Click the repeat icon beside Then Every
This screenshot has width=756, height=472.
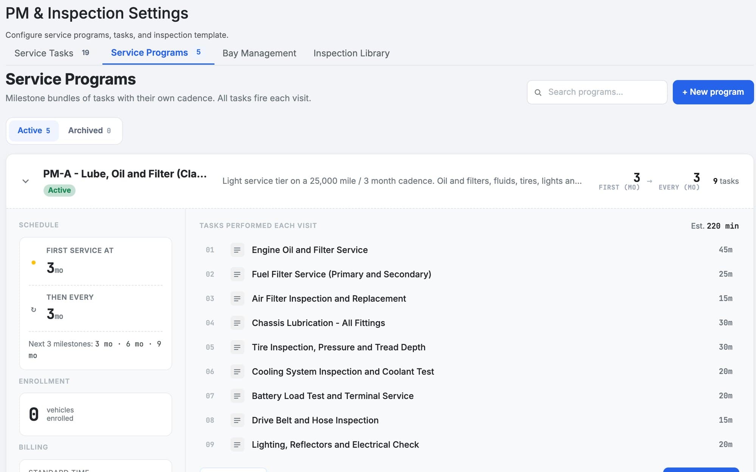[x=34, y=309]
